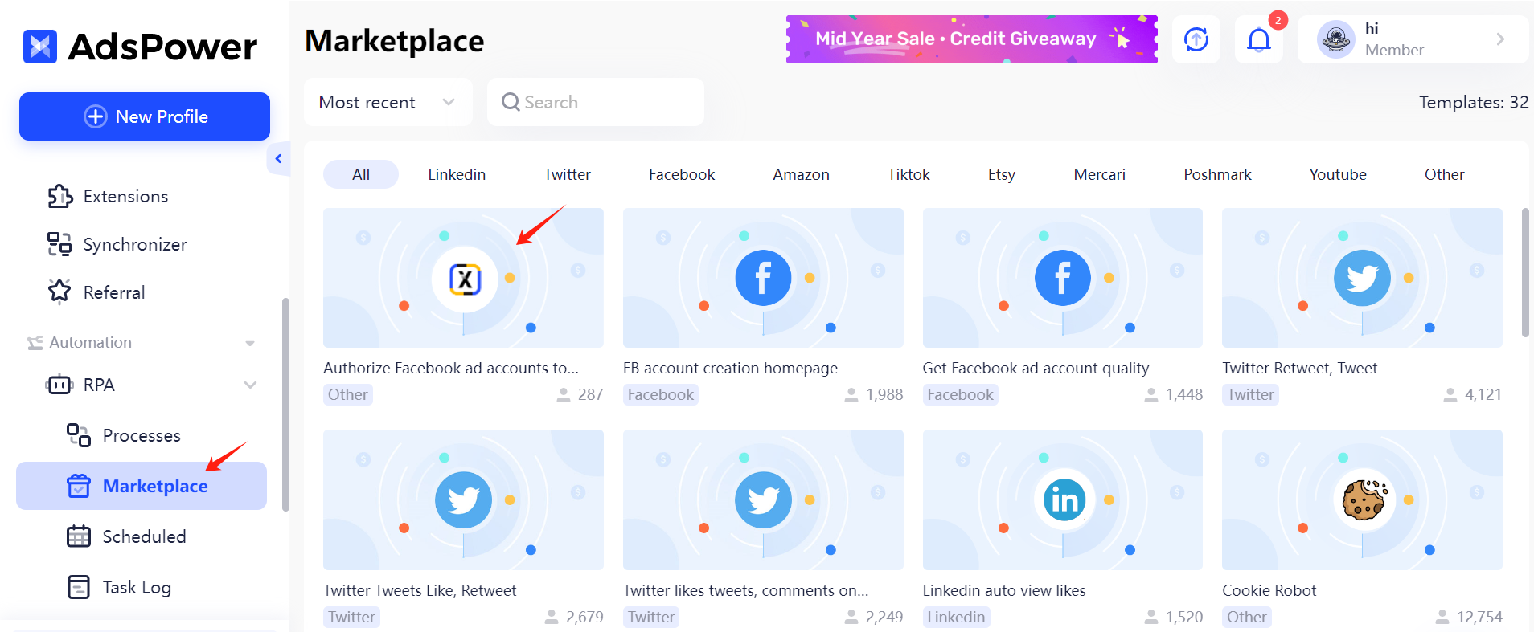Open the Most recent sort dropdown

tap(388, 102)
